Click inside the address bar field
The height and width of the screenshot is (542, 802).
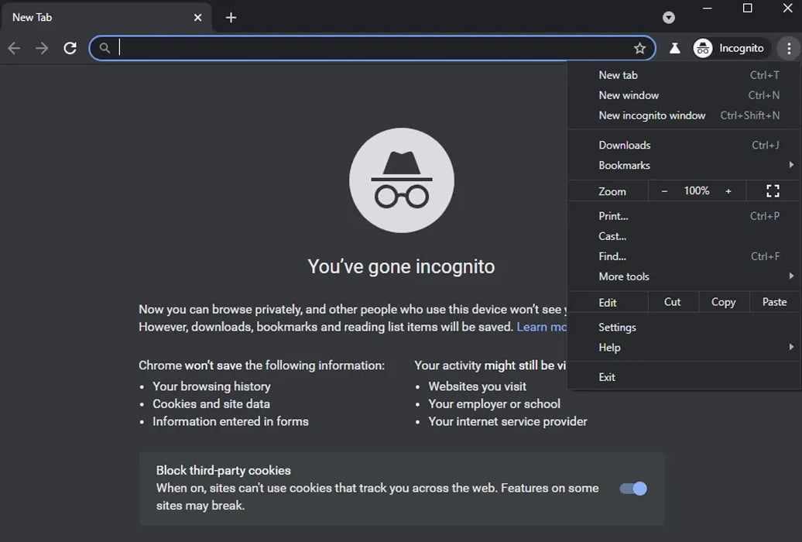pyautogui.click(x=372, y=48)
